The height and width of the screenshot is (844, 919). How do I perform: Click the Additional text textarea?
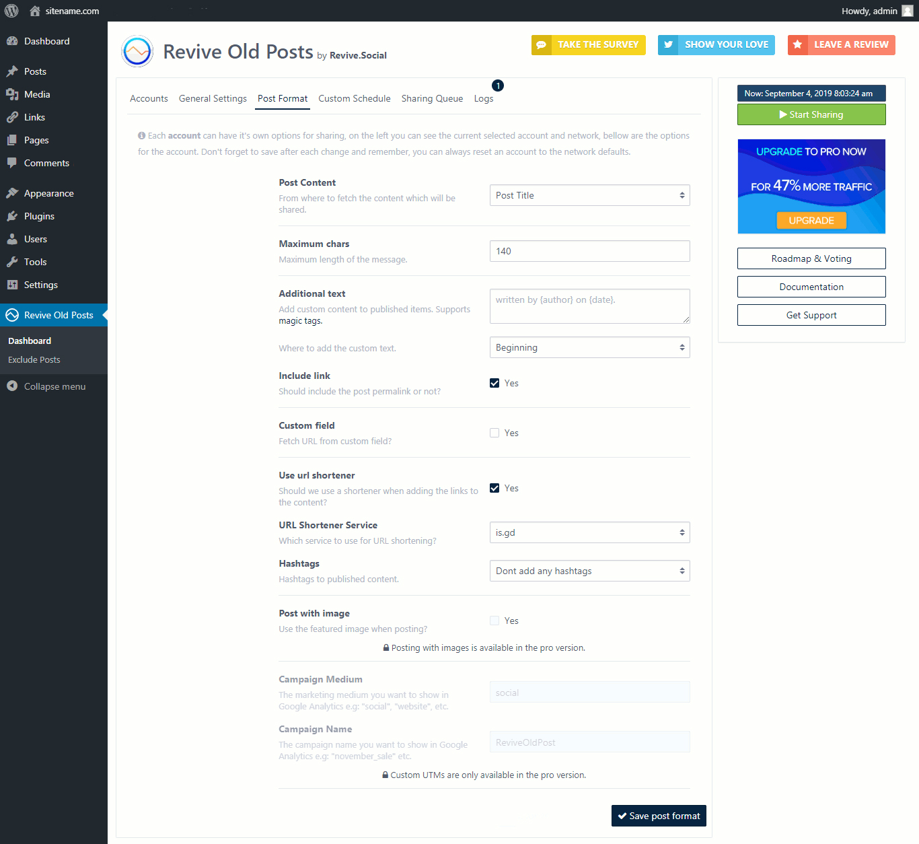tap(590, 306)
